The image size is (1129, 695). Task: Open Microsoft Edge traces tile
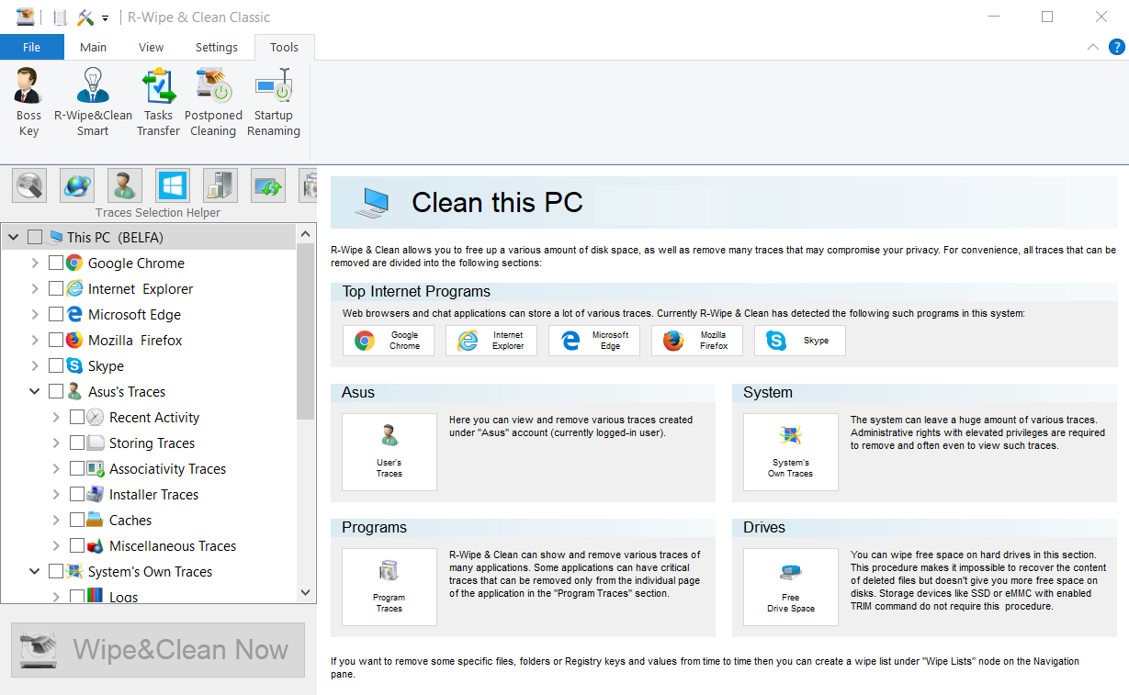[x=594, y=341]
